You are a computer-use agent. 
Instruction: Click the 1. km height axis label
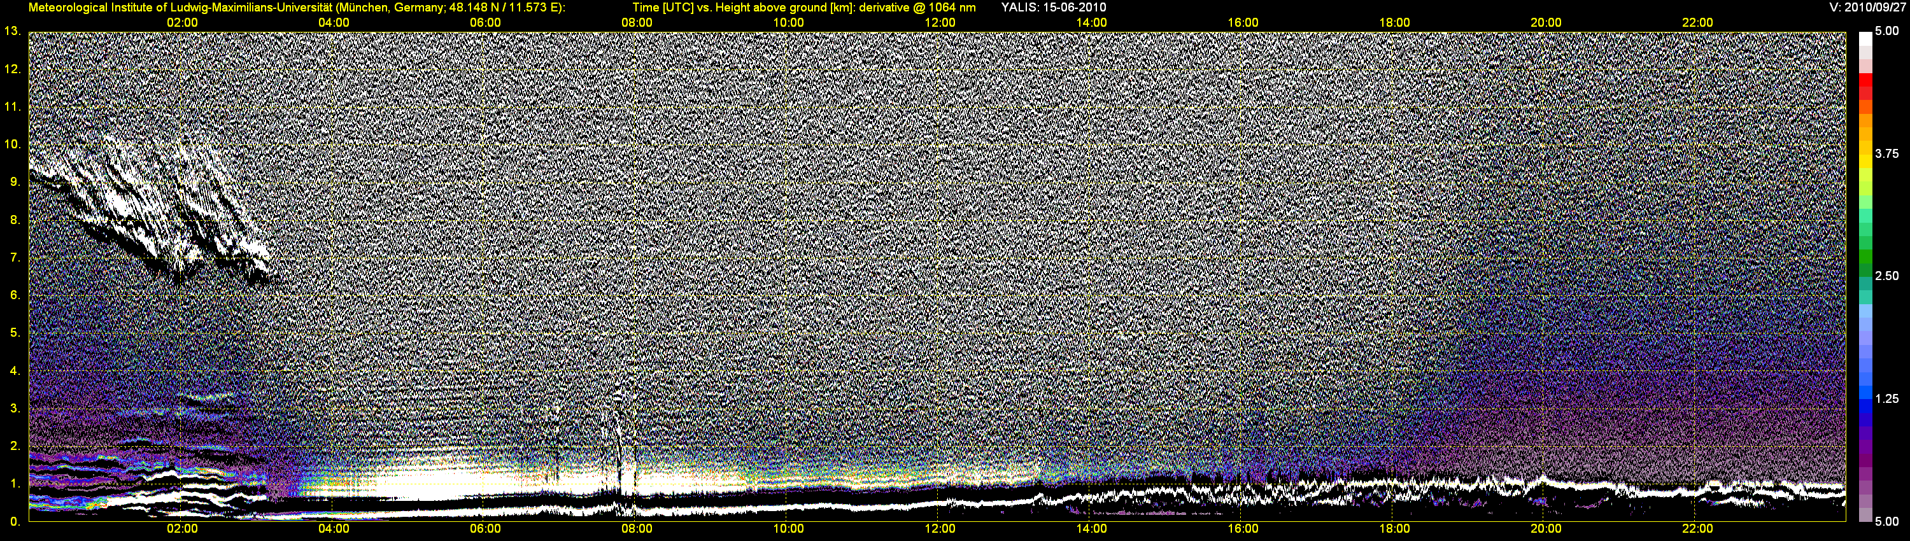[x=15, y=483]
